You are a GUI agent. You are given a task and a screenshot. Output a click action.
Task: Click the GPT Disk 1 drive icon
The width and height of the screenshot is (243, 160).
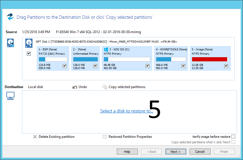click(29, 43)
